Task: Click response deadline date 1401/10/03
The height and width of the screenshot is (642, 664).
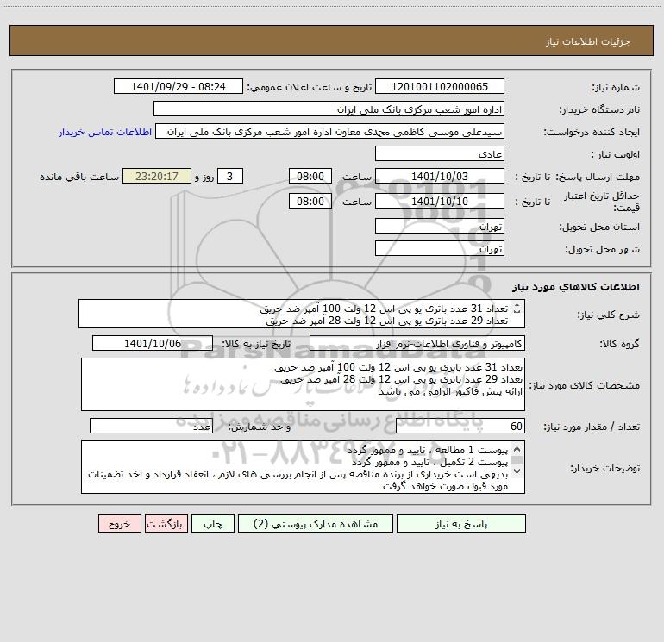Action: pyautogui.click(x=440, y=176)
